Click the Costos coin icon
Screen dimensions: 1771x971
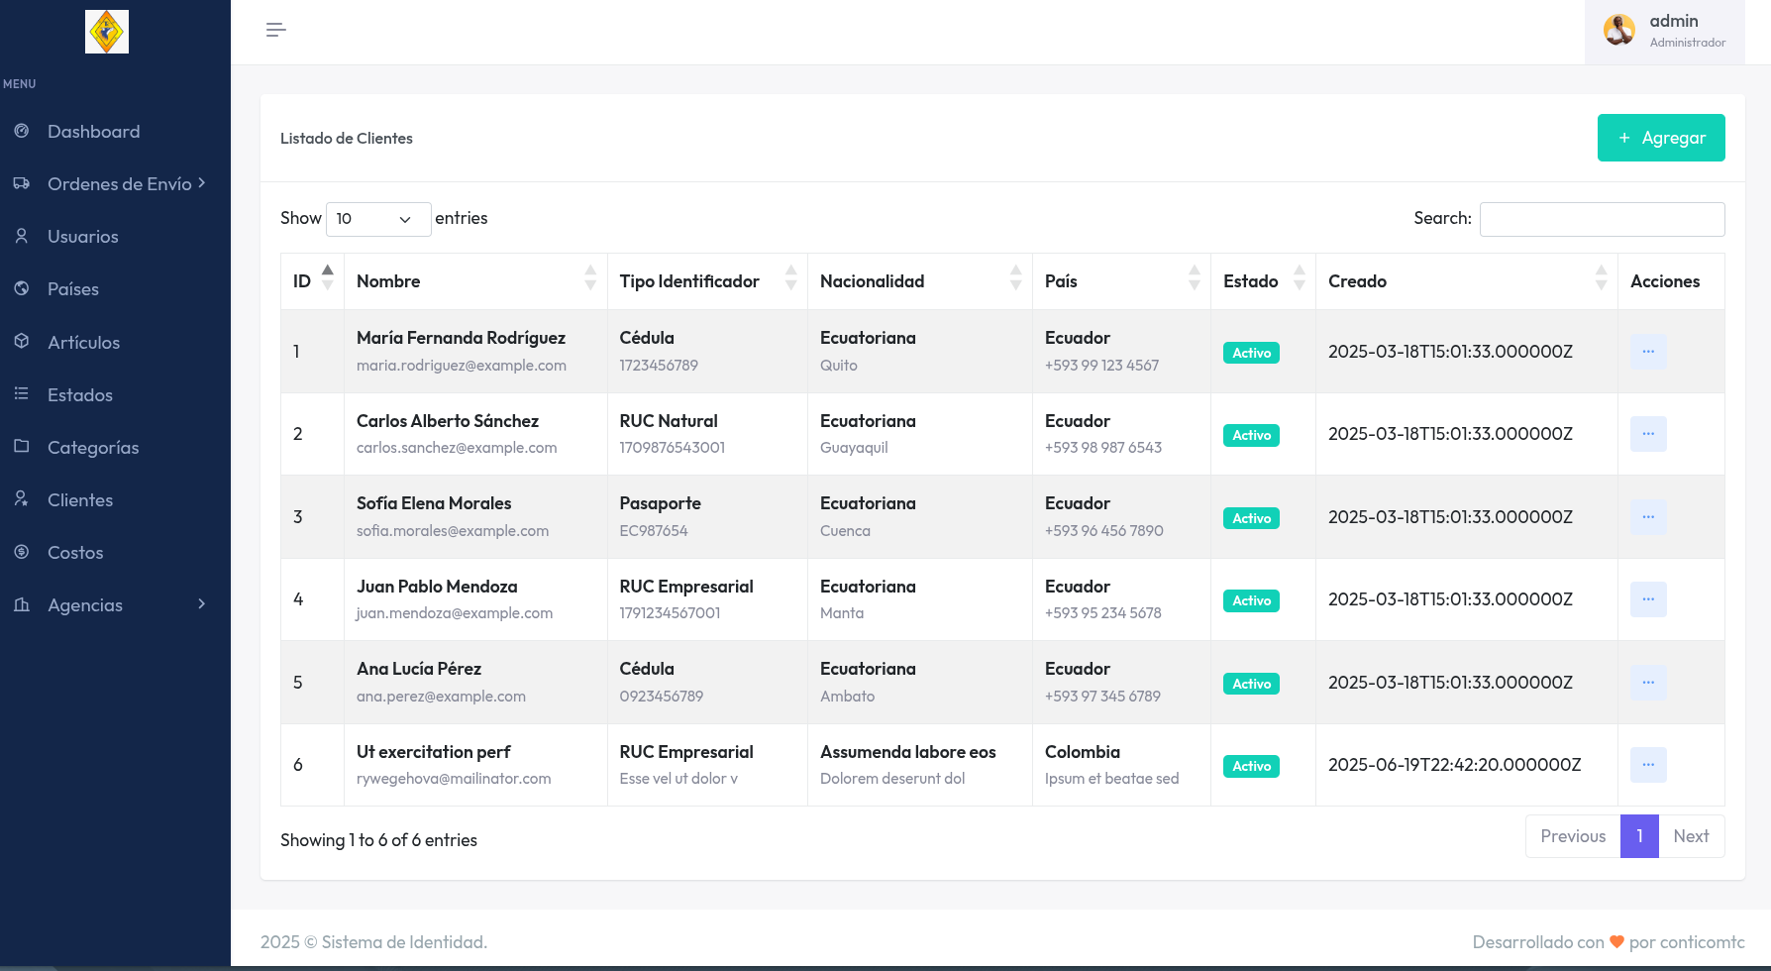pos(22,551)
